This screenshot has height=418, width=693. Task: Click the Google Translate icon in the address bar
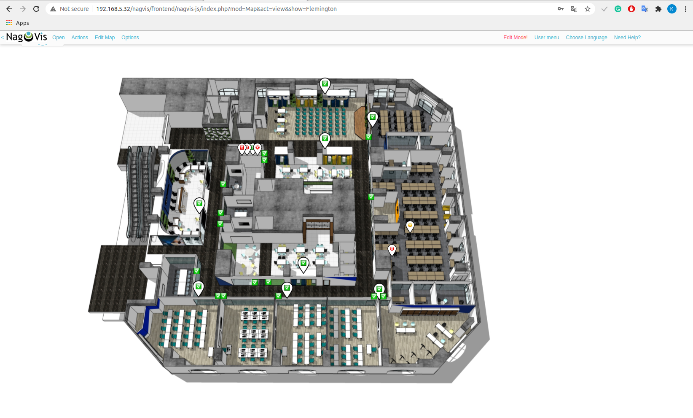coord(574,9)
